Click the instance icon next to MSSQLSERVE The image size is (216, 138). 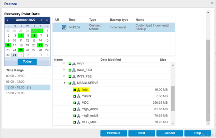click(74, 83)
